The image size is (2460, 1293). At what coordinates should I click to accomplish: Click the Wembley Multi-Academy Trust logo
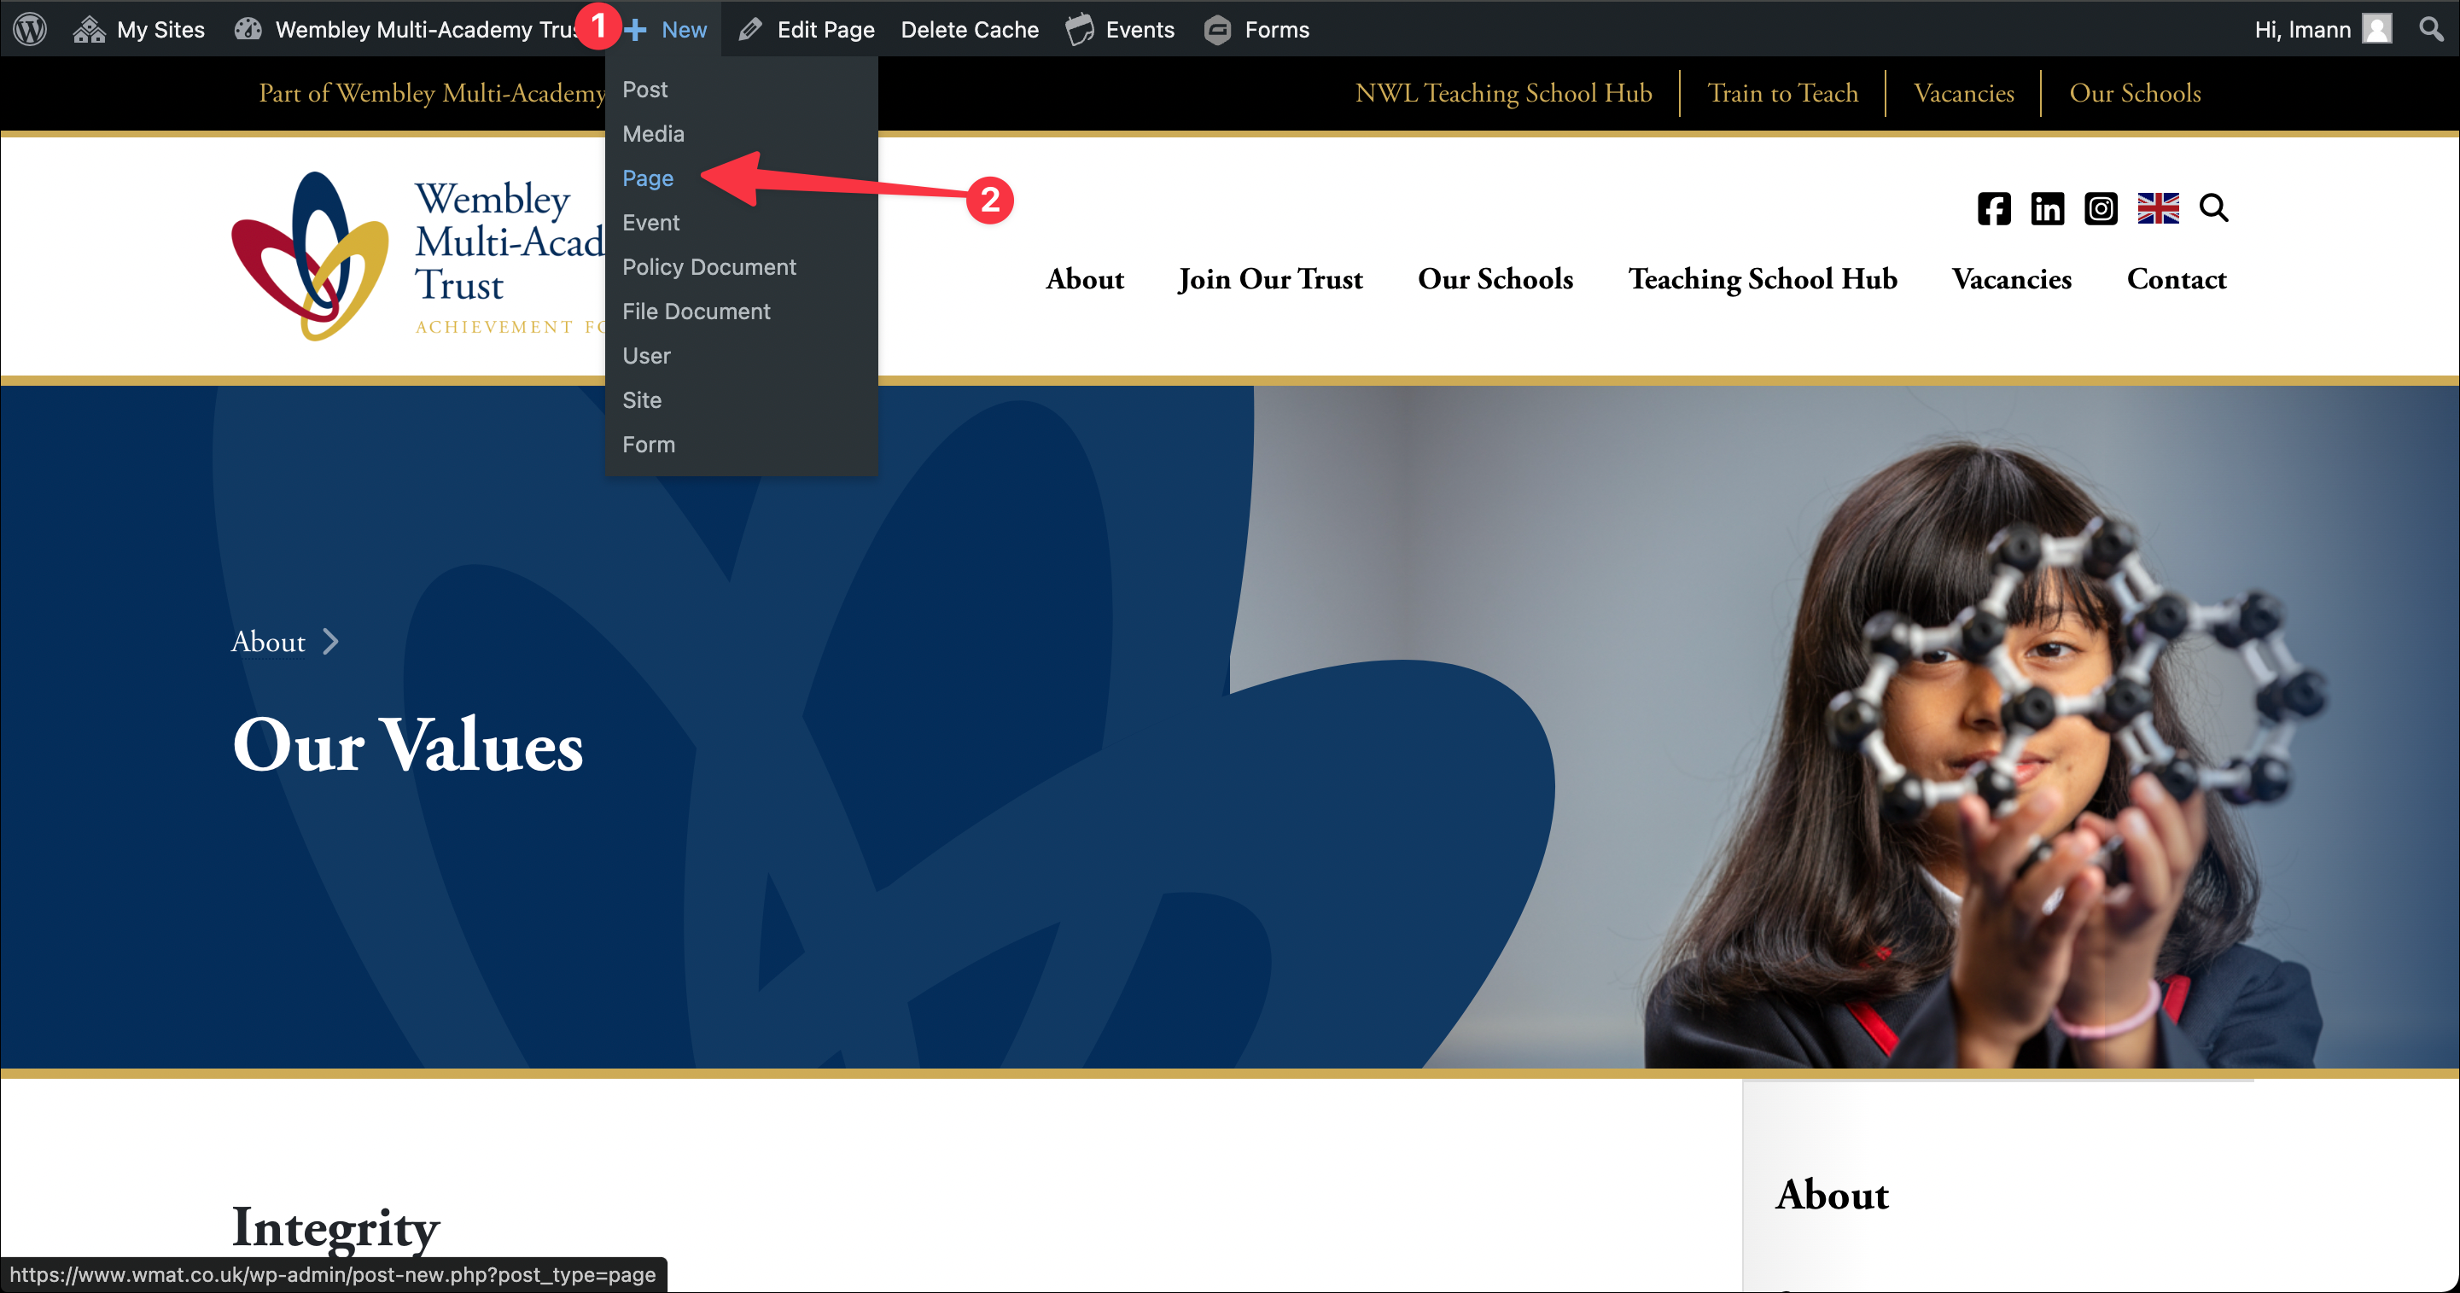[x=311, y=256]
